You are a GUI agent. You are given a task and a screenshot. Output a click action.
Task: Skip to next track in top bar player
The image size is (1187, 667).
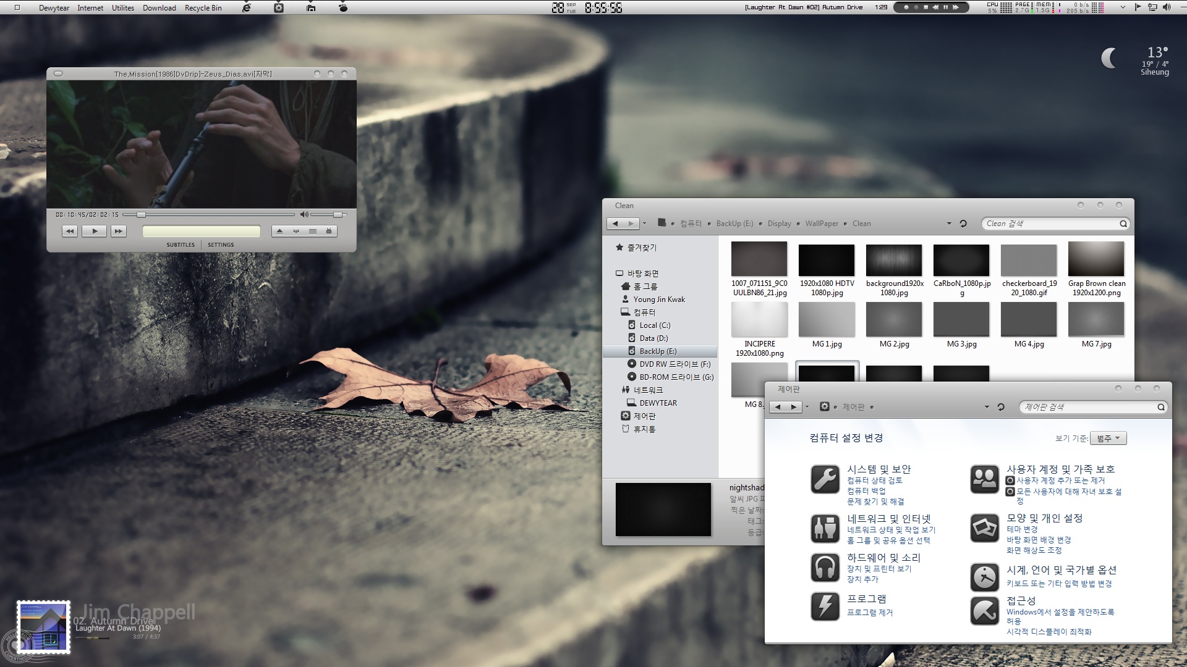tap(955, 7)
